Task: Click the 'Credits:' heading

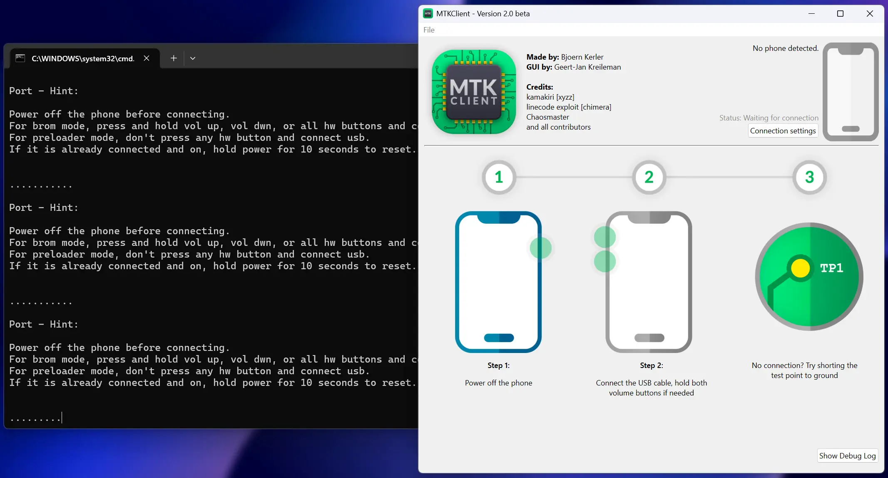Action: 540,87
